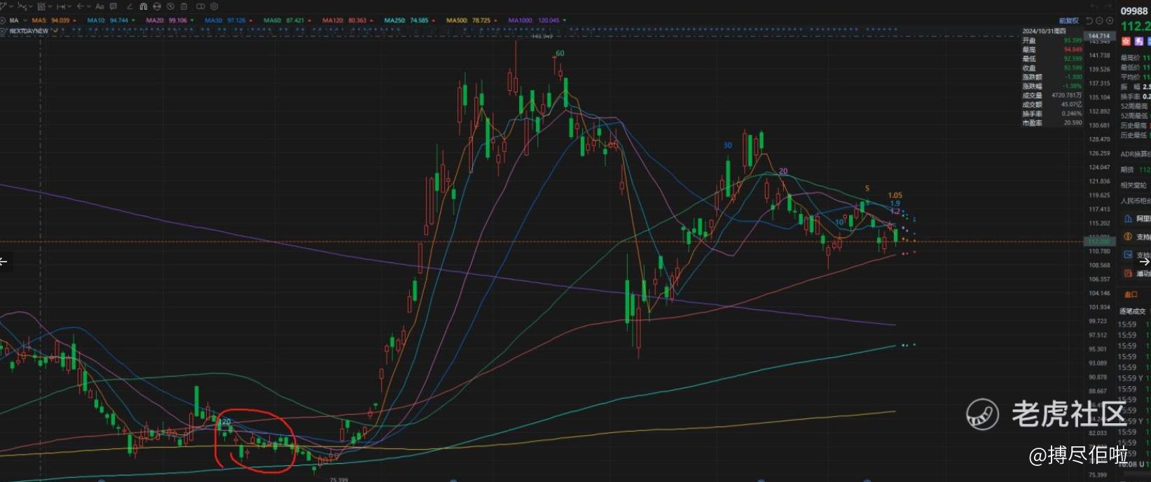
Task: Click the MA label in indicator row
Action: pos(14,20)
